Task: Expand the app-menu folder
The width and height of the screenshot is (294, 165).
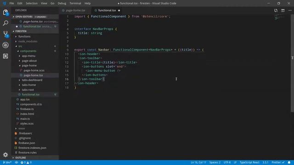Action: click(x=28, y=56)
